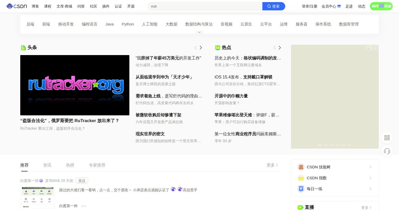399x212 pixels.
Task: Open 更多 in the 推荐 tab bar
Action: (x=272, y=165)
